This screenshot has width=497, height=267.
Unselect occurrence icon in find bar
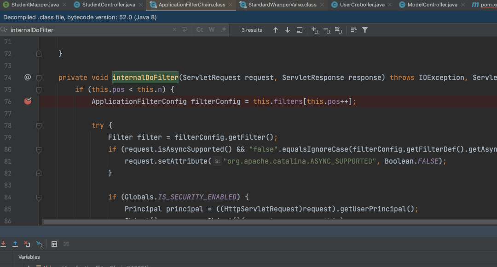click(x=327, y=30)
